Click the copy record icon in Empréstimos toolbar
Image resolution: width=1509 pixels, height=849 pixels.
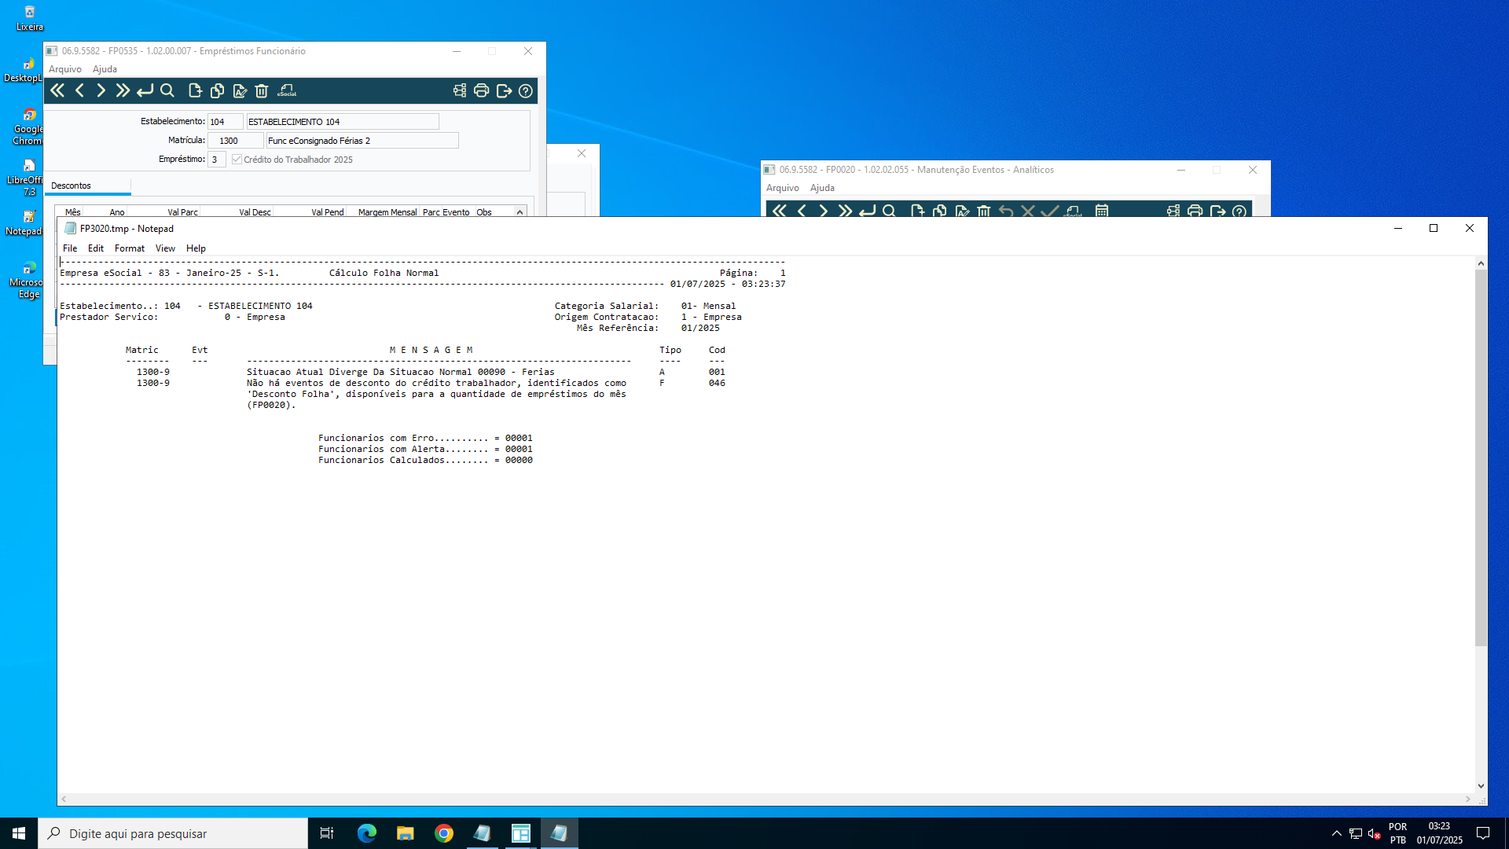click(x=218, y=91)
